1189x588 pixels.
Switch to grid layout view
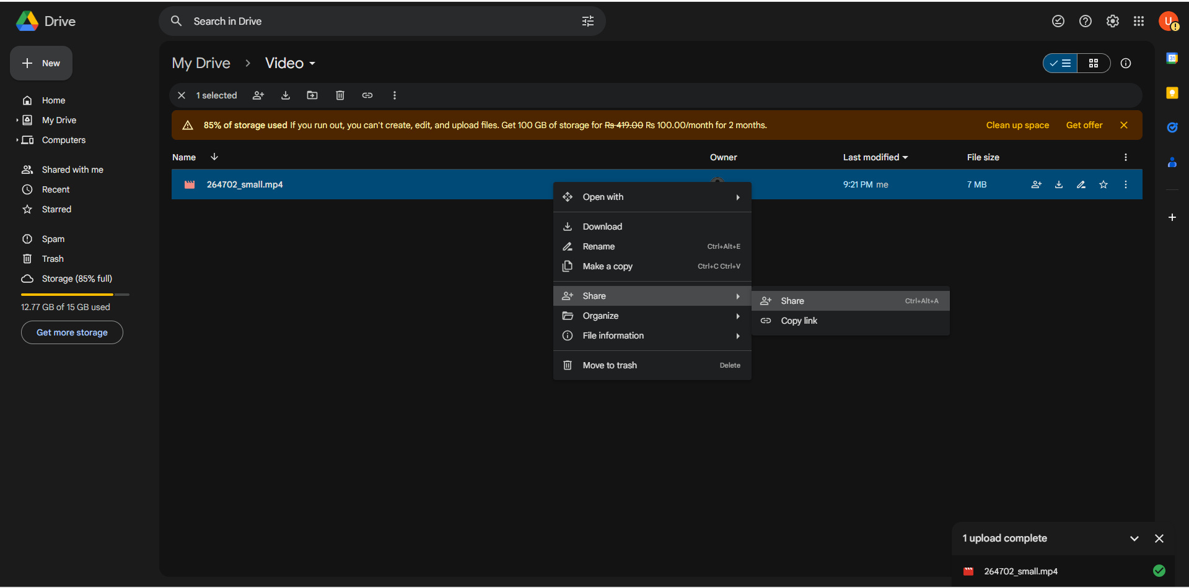pyautogui.click(x=1094, y=63)
